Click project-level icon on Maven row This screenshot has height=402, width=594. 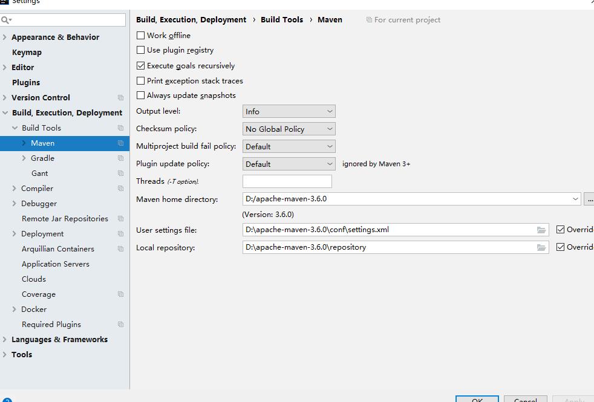click(120, 143)
